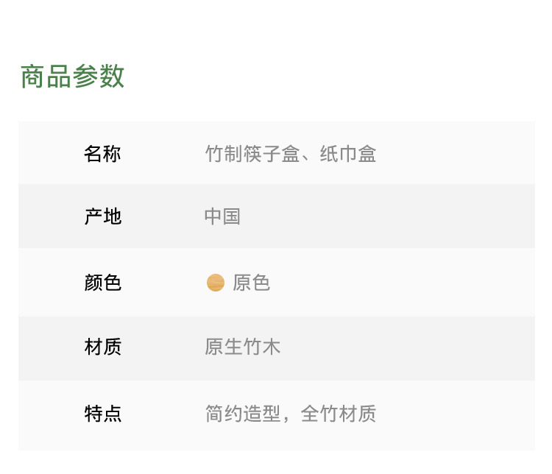Viewport: 552px width, 474px height.
Task: Click the 材质 label
Action: [x=102, y=347]
